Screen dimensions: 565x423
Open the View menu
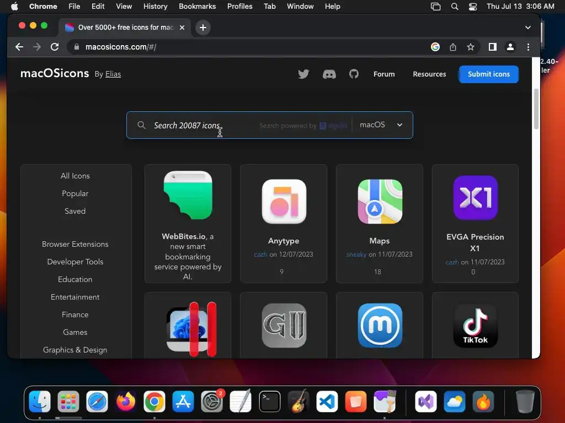tap(124, 6)
